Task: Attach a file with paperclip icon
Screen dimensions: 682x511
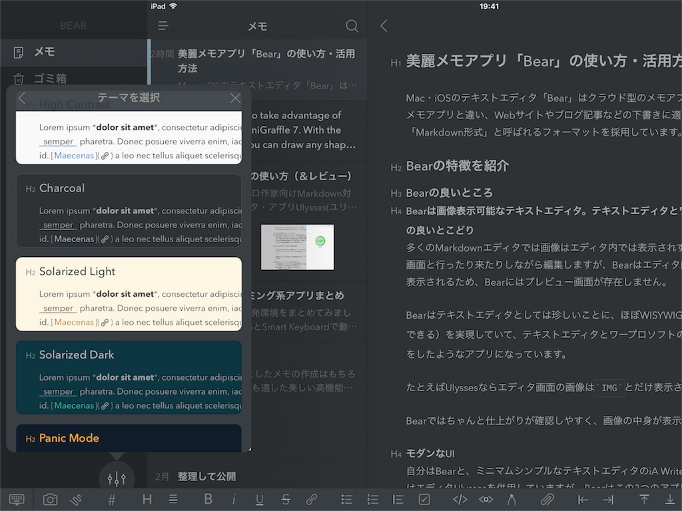Action: tap(547, 499)
